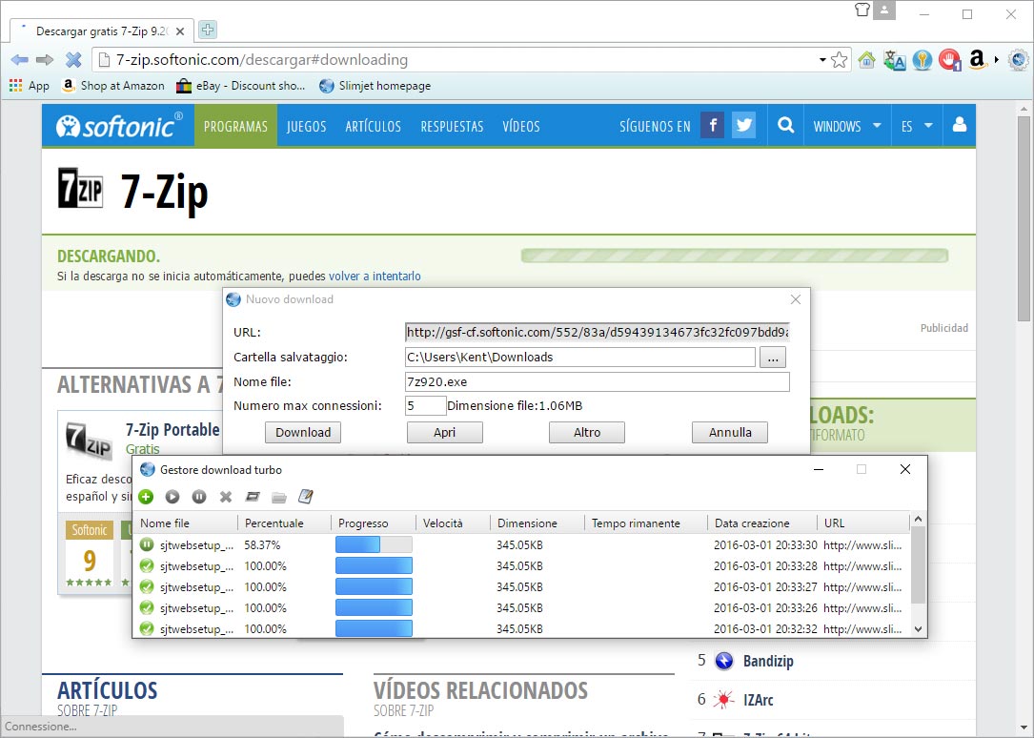Click the Annulla button
The image size is (1034, 738).
(x=730, y=432)
